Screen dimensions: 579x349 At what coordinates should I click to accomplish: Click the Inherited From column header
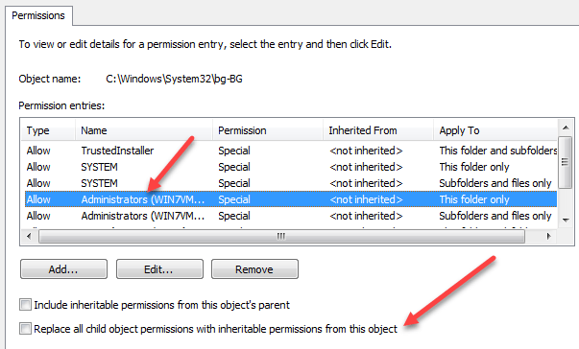pyautogui.click(x=378, y=130)
